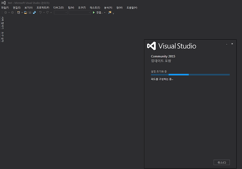Open the 도구 상자 side tab
This screenshot has width=242, height=169.
click(2, 37)
